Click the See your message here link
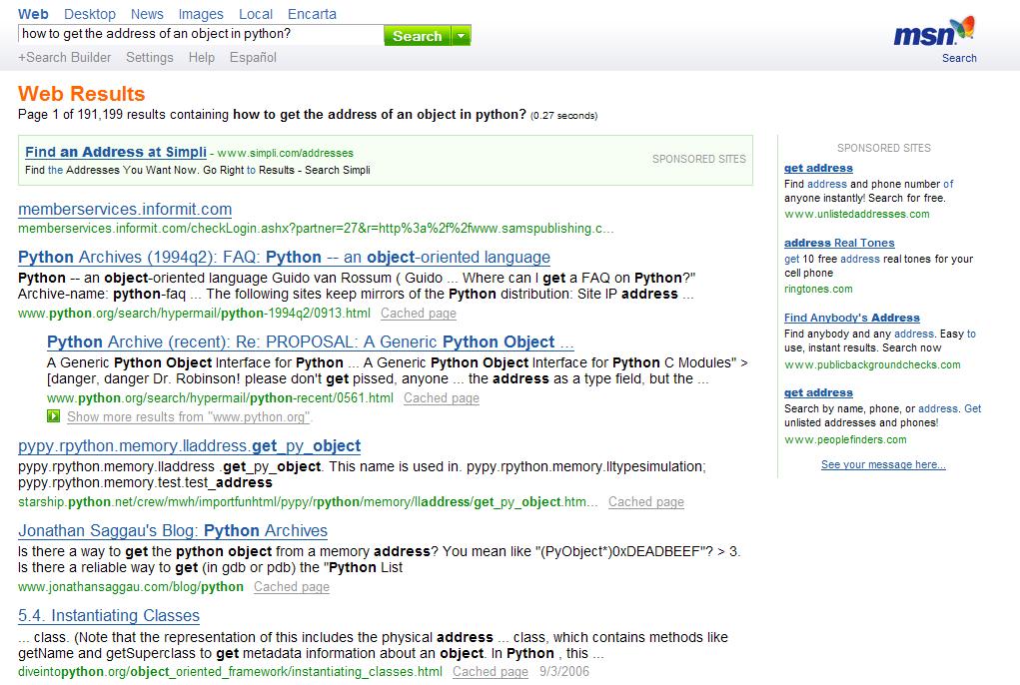Viewport: 1020px width, 685px height. click(883, 464)
